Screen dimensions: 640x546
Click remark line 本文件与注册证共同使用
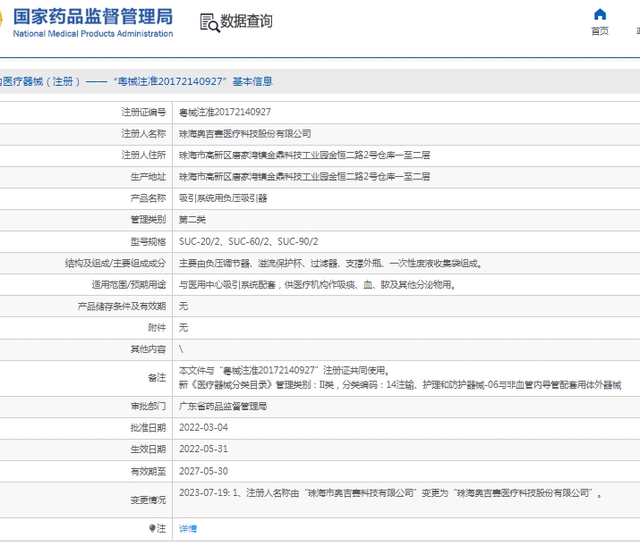tap(285, 370)
